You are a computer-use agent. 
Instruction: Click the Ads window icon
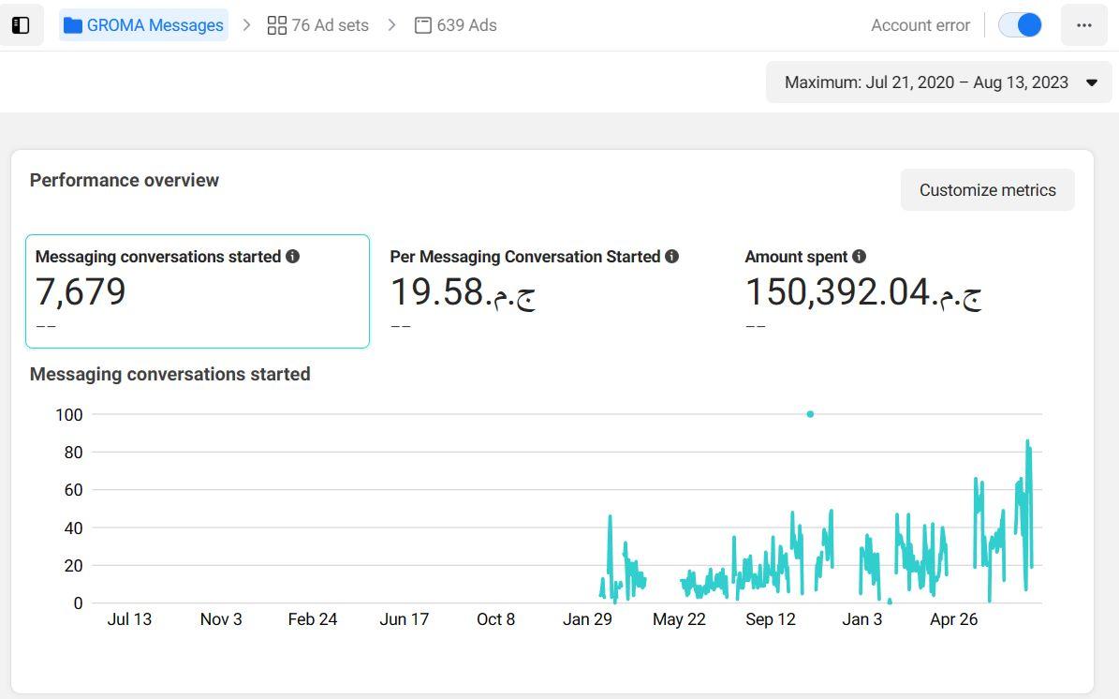pos(423,25)
